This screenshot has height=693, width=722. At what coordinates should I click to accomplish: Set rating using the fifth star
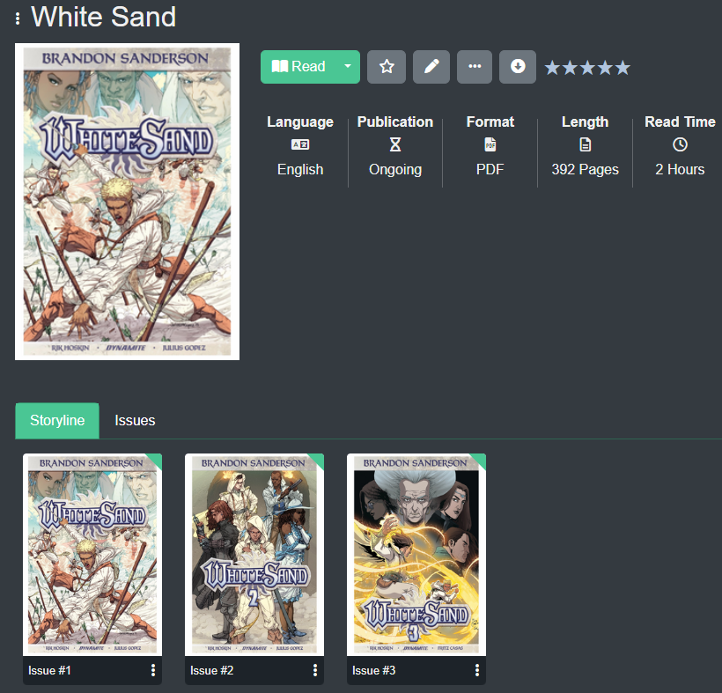623,68
